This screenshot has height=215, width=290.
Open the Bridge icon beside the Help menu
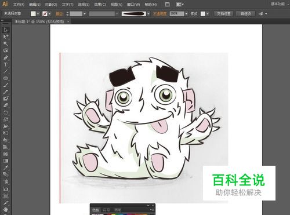click(168, 4)
